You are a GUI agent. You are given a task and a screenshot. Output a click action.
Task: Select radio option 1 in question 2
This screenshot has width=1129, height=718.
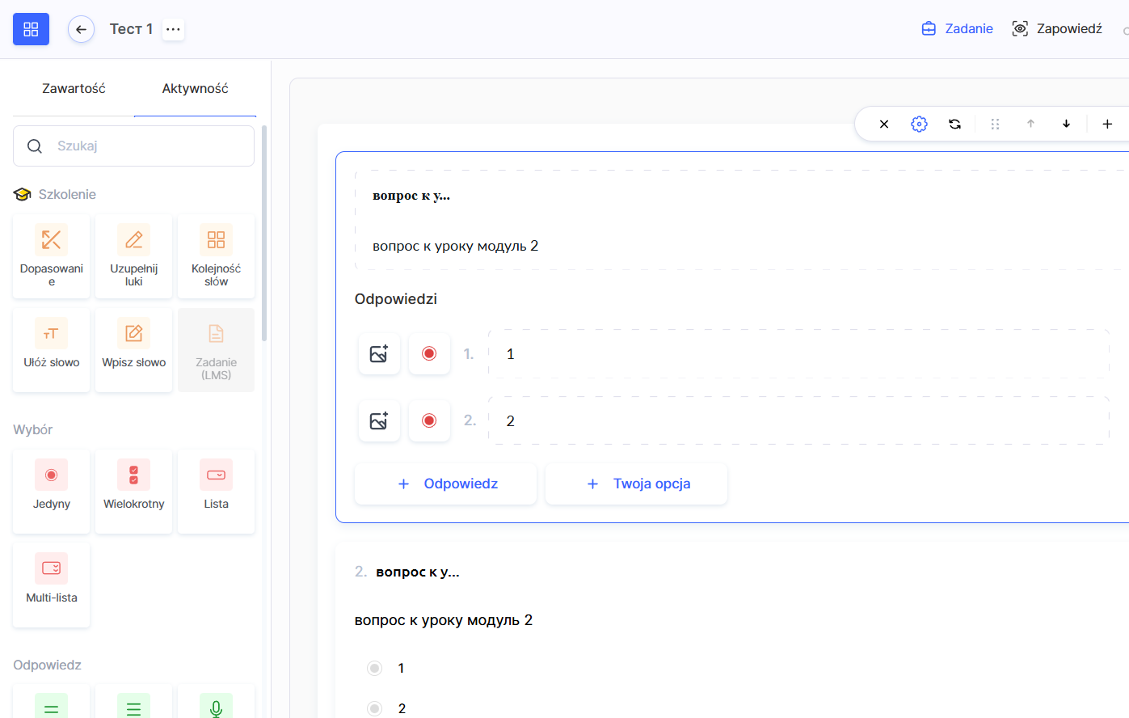(x=374, y=668)
